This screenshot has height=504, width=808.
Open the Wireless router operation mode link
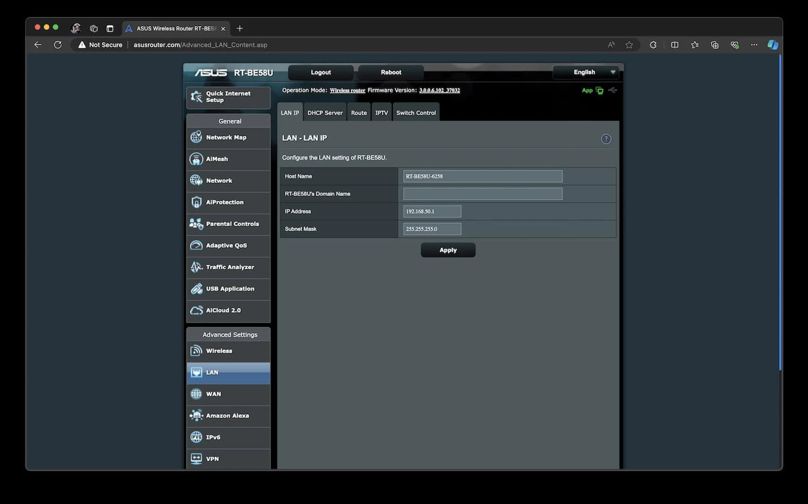click(348, 91)
